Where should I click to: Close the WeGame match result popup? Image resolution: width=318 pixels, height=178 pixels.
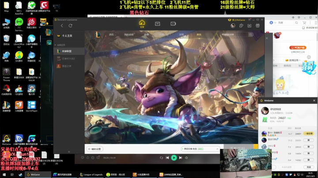[314, 100]
